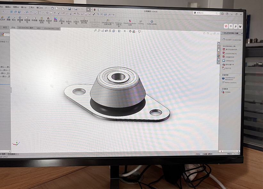Open the Partner Solutions link
This screenshot has height=189, width=263.
[x=229, y=83]
